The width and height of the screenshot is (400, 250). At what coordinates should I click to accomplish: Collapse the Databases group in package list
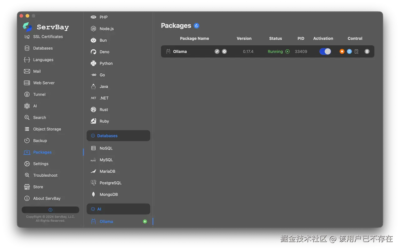pyautogui.click(x=118, y=136)
